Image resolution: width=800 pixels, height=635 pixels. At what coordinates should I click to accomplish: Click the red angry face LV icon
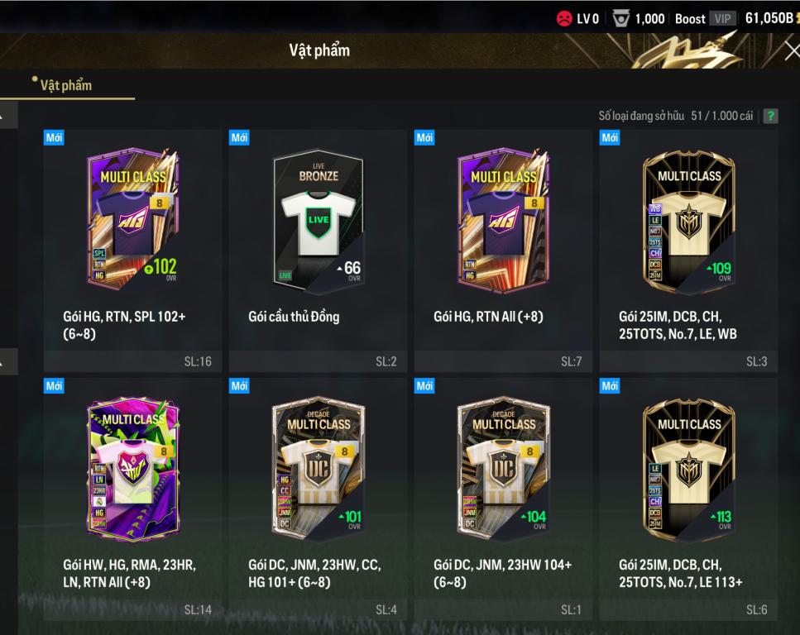click(564, 19)
